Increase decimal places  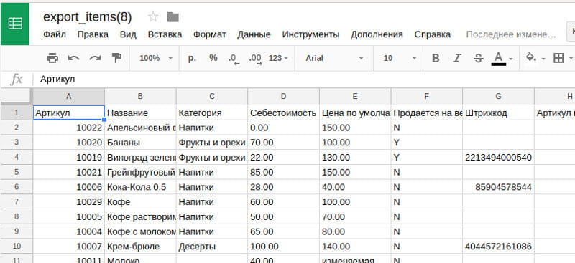coord(255,59)
